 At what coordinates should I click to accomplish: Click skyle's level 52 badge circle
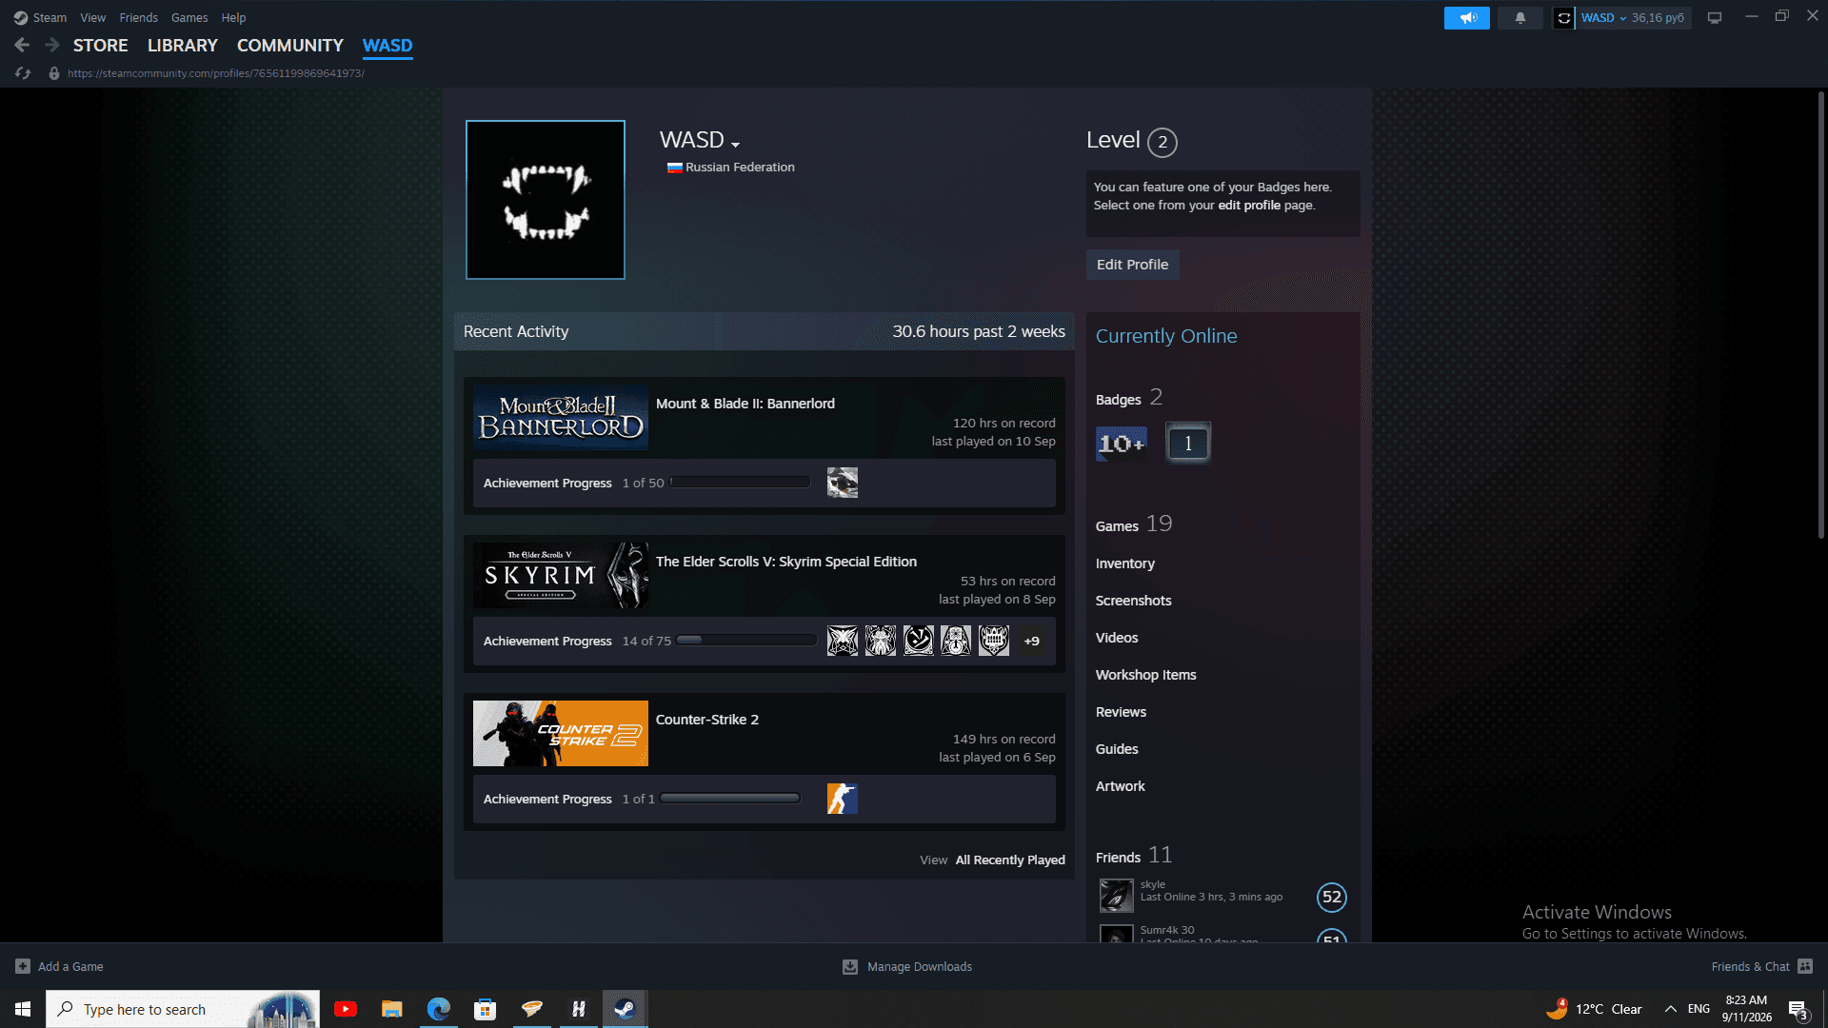click(x=1332, y=897)
